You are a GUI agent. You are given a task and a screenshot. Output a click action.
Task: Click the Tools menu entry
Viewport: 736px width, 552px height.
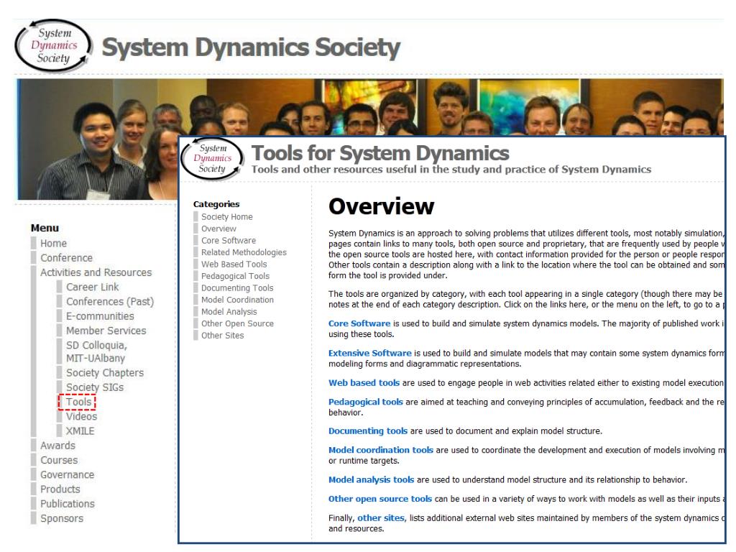click(x=78, y=402)
